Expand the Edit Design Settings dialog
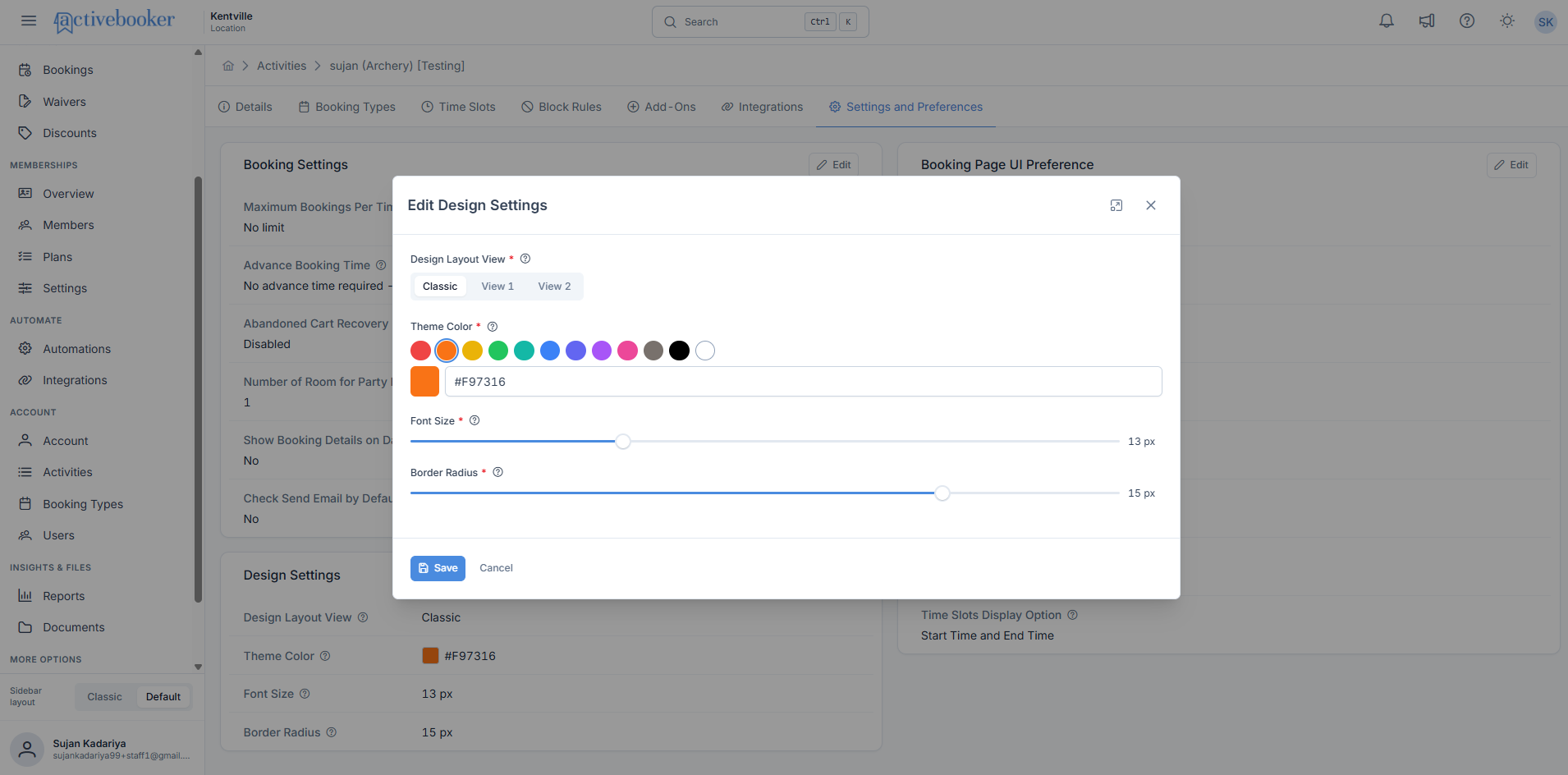 [1116, 205]
